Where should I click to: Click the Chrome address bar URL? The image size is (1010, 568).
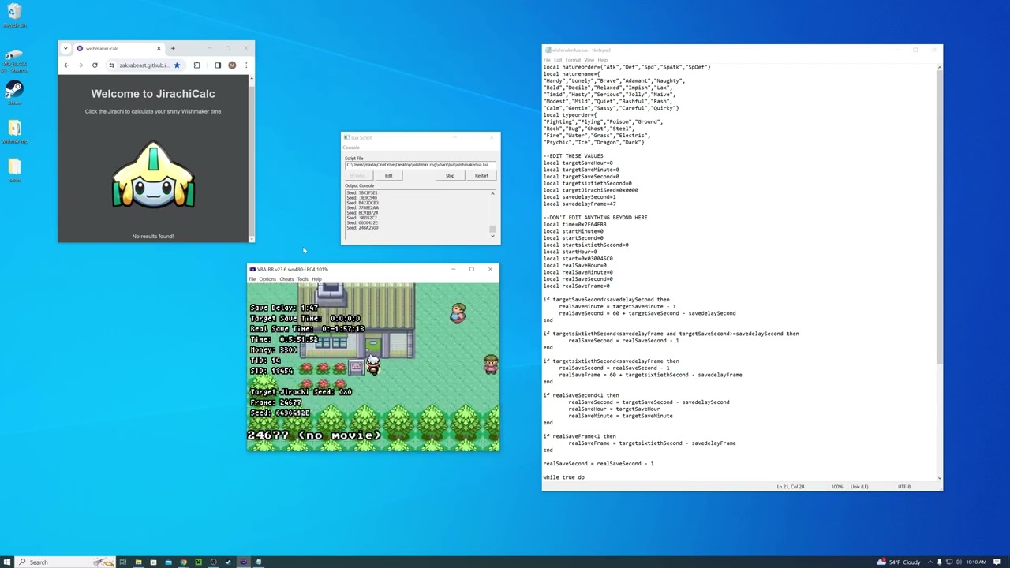click(144, 65)
